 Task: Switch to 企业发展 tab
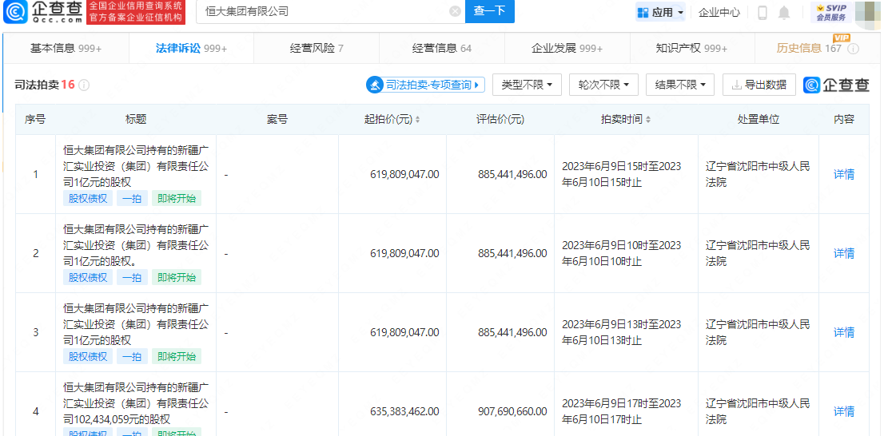click(x=567, y=48)
